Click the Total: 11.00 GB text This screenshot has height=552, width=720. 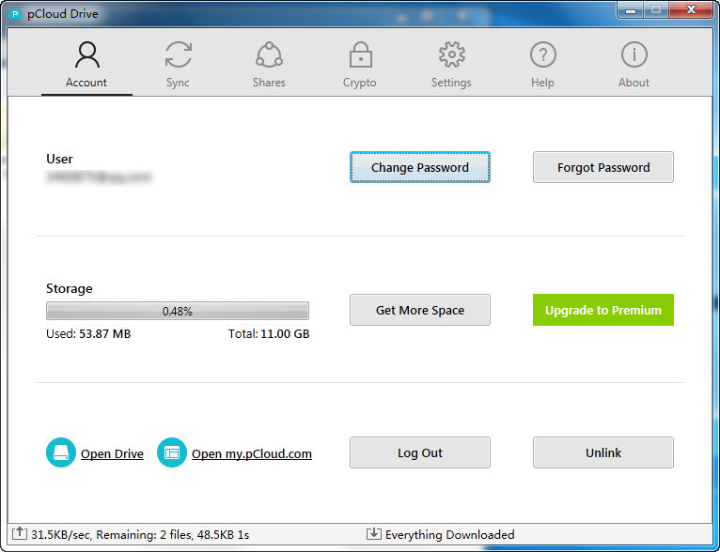click(x=269, y=334)
